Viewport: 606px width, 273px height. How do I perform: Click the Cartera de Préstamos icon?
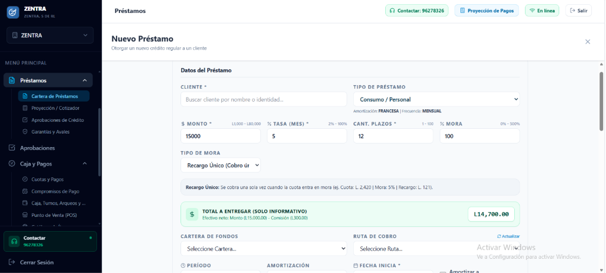point(25,96)
